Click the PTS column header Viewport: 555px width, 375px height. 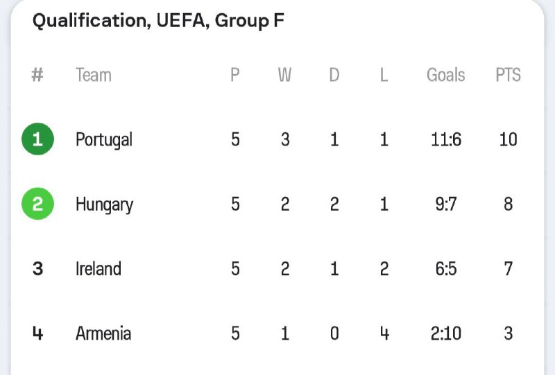(x=508, y=75)
